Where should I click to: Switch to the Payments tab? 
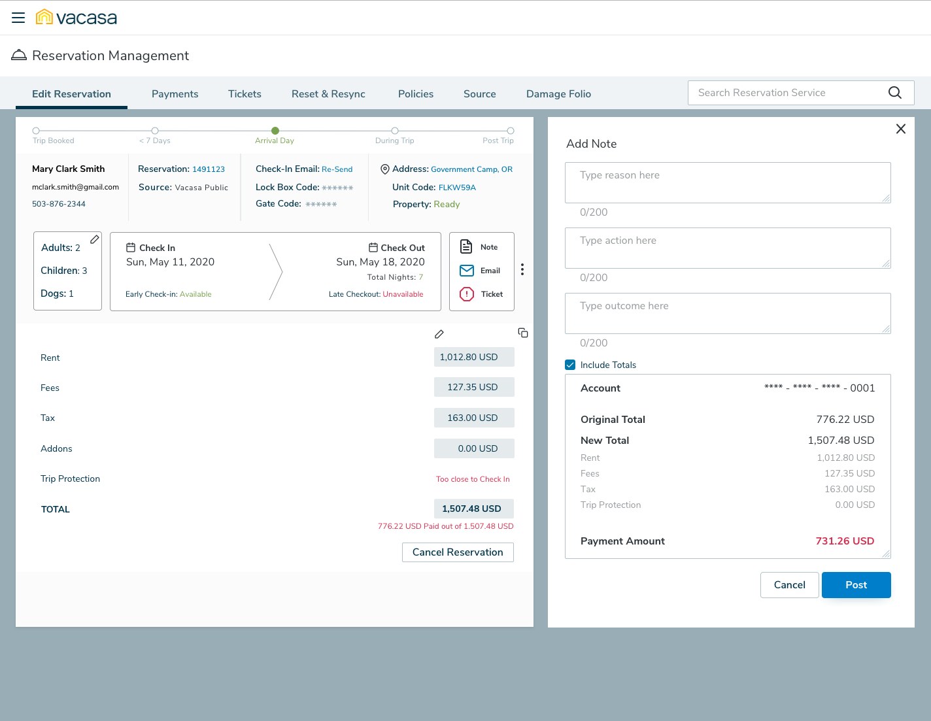click(x=175, y=94)
